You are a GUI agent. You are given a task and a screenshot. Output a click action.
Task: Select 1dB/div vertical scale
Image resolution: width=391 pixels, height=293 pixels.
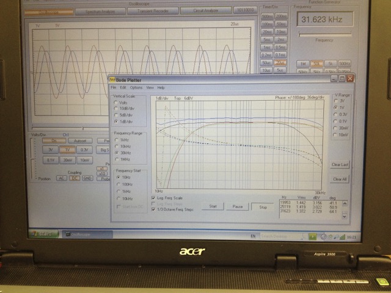tap(123, 121)
